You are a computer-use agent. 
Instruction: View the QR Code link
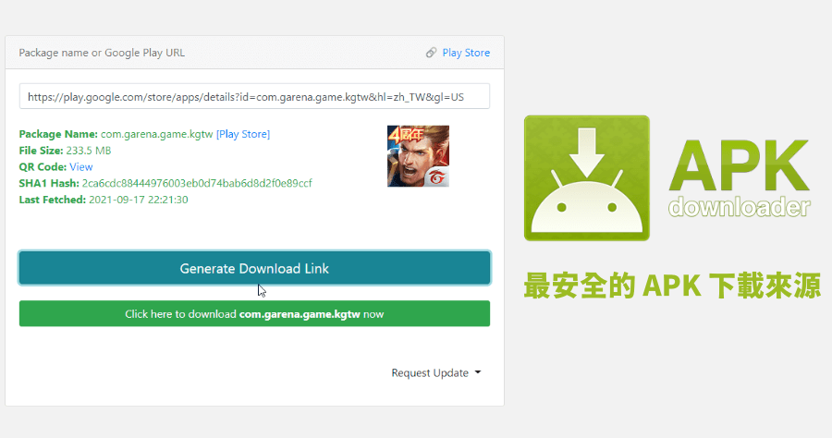pyautogui.click(x=80, y=167)
